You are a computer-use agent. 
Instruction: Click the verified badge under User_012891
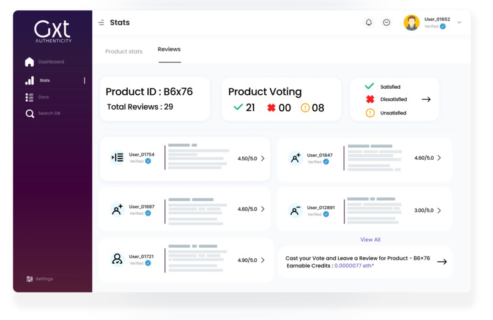coord(326,214)
